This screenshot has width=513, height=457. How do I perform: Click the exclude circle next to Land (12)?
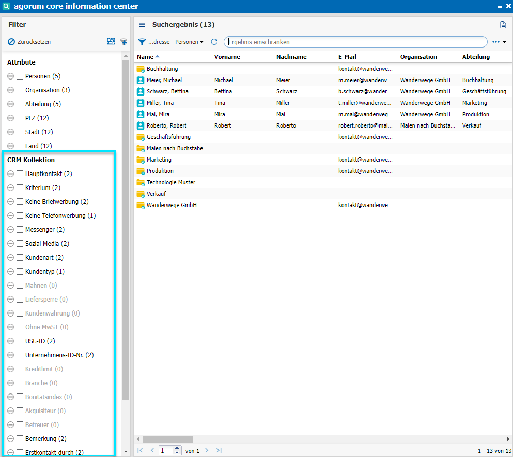[x=10, y=146]
